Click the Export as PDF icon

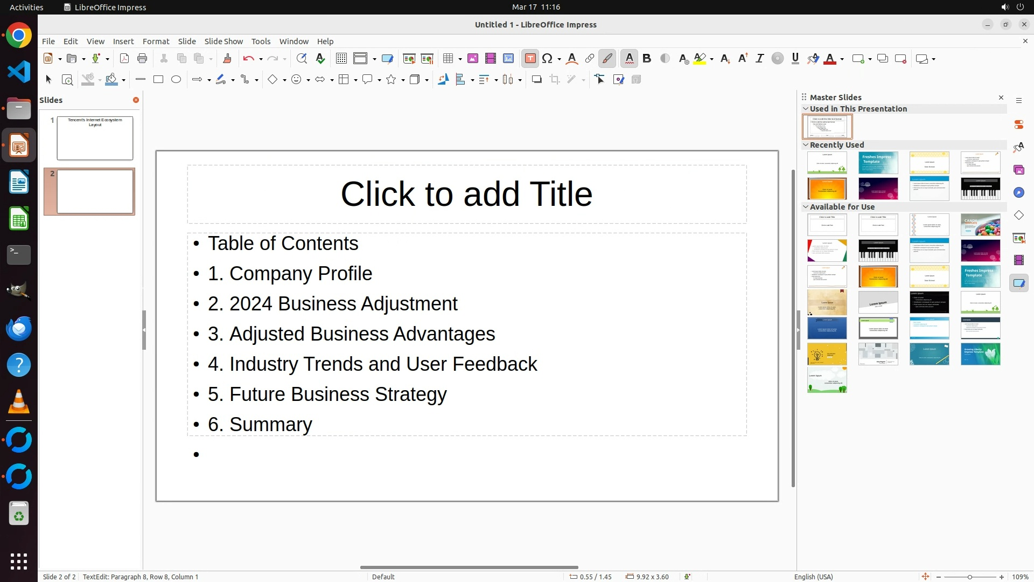(x=124, y=59)
